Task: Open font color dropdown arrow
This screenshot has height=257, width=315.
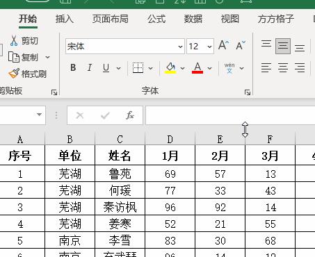Action: pyautogui.click(x=209, y=68)
